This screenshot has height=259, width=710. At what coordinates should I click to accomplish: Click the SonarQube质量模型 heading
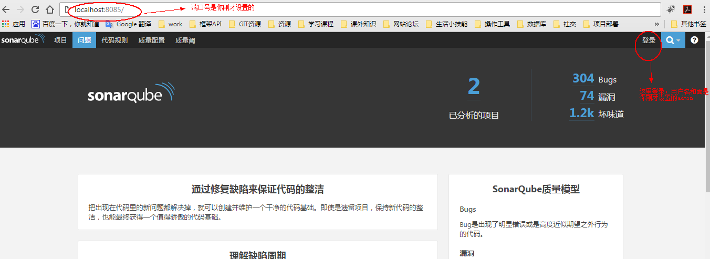(536, 189)
